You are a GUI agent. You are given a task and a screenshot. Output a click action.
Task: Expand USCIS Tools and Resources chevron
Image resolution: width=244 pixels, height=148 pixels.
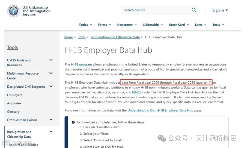(x=51, y=60)
